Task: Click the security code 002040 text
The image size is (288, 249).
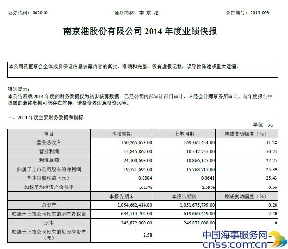Action: [40, 13]
